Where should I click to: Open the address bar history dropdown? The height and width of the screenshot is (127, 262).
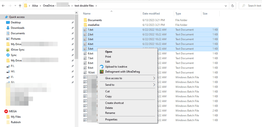point(225,5)
